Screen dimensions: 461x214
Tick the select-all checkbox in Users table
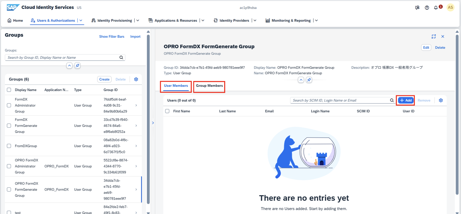coord(167,111)
